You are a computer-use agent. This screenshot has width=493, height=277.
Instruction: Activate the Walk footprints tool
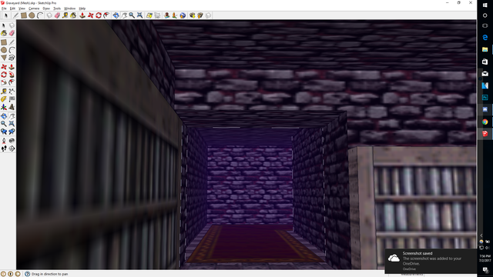(x=4, y=149)
